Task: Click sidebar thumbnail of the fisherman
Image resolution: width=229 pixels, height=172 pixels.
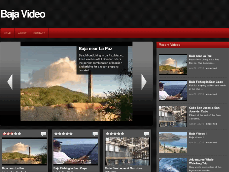Action: 173,90
